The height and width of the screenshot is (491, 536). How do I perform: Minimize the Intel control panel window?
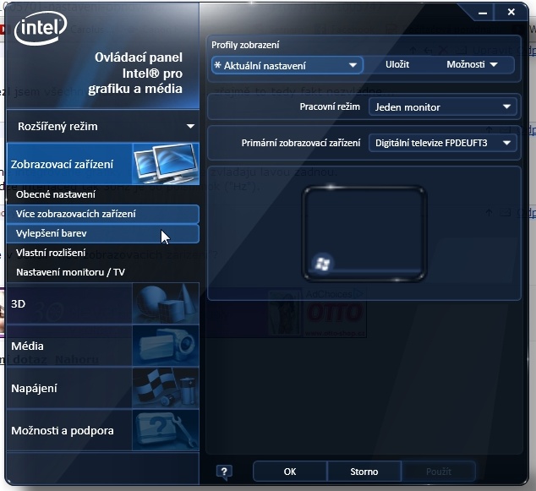point(483,13)
